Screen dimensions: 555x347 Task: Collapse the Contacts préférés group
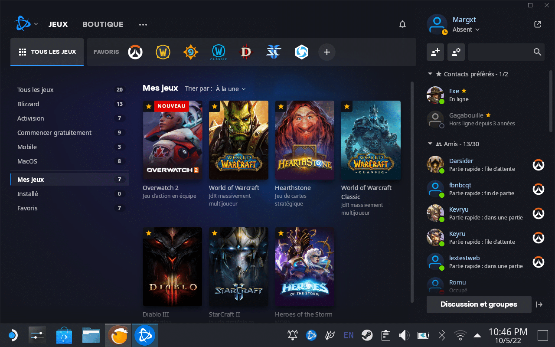[430, 74]
